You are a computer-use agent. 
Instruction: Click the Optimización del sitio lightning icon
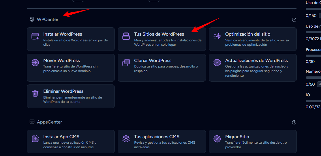pos(217,36)
